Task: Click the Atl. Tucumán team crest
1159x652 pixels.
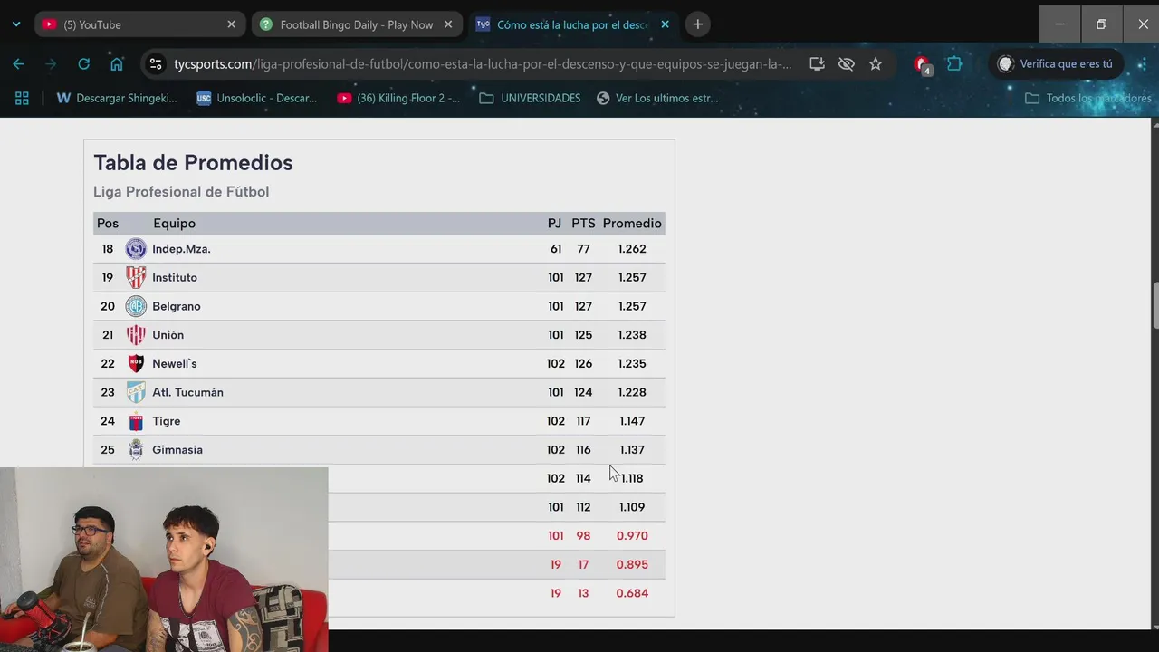Action: click(136, 392)
